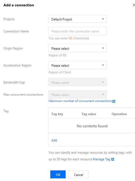
Task: Click the Acceleration Region arrow icon
Action: click(x=103, y=65)
